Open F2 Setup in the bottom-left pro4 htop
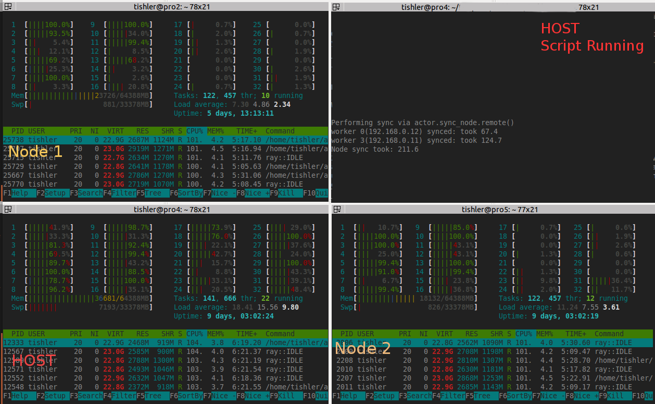This screenshot has width=655, height=404. (x=53, y=396)
